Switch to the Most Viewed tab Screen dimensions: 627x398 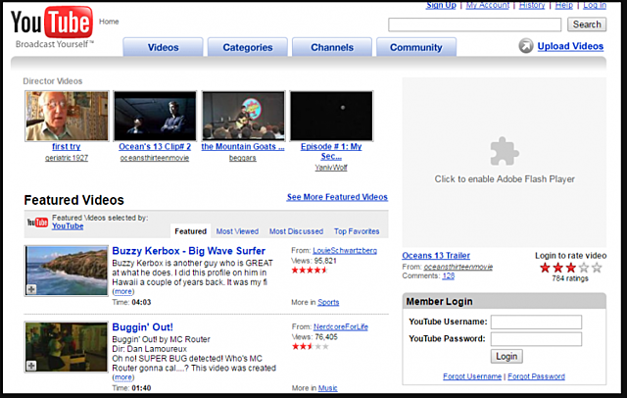pyautogui.click(x=237, y=231)
